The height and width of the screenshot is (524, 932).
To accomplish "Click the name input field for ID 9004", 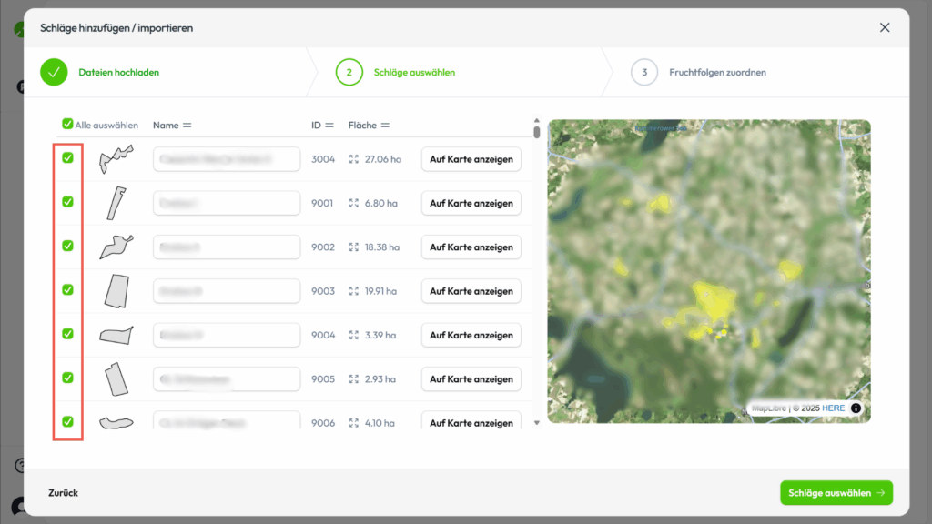I will (227, 336).
